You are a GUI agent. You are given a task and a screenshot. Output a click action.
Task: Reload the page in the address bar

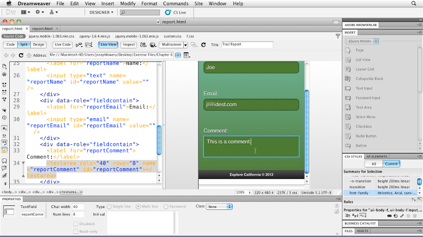pyautogui.click(x=21, y=55)
